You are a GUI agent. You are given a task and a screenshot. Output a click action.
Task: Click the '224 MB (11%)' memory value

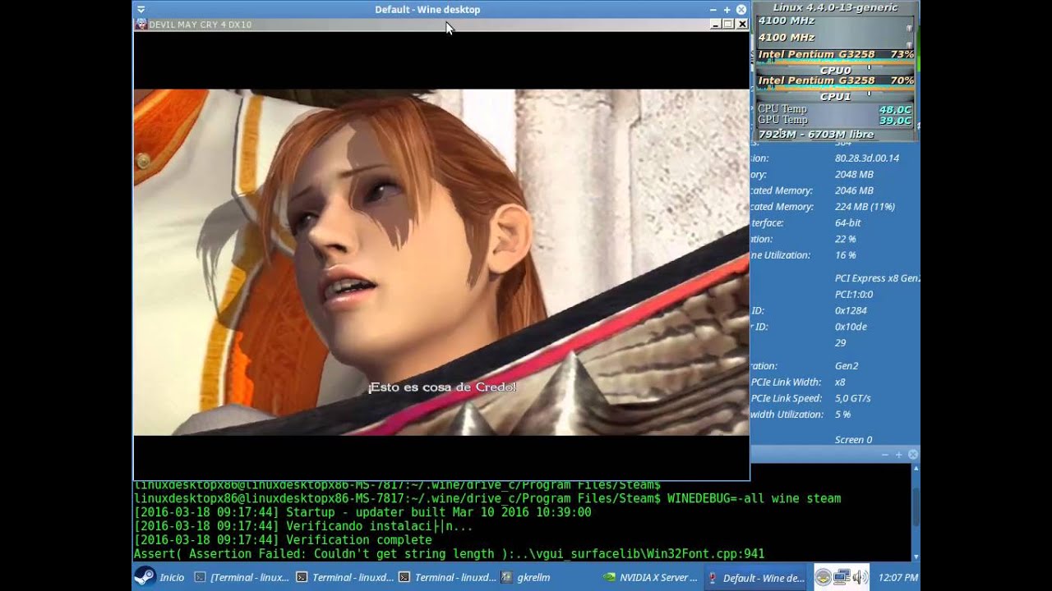[865, 207]
